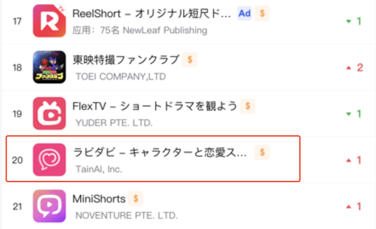Click the dollar badge beside FlexTV title

pyautogui.click(x=248, y=106)
